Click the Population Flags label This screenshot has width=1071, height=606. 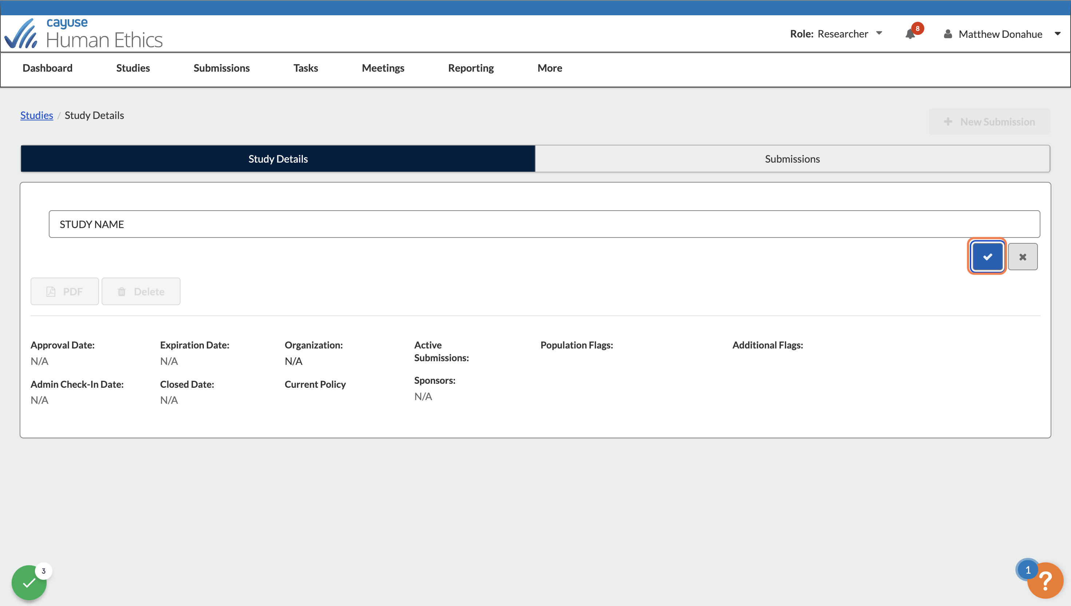tap(577, 345)
